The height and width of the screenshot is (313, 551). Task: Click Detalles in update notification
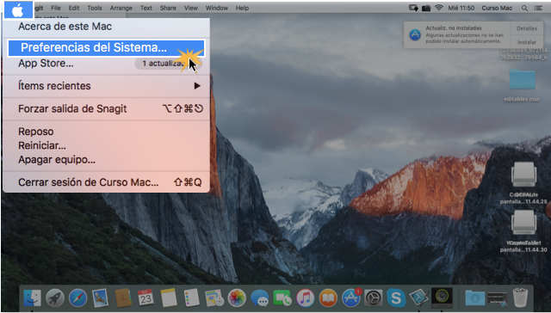pyautogui.click(x=527, y=28)
